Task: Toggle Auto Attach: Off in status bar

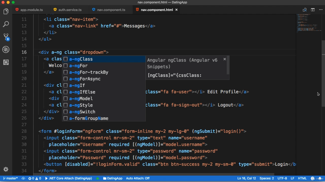Action: 137,178
